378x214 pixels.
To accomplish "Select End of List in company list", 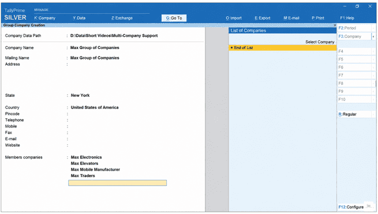I will (282, 48).
